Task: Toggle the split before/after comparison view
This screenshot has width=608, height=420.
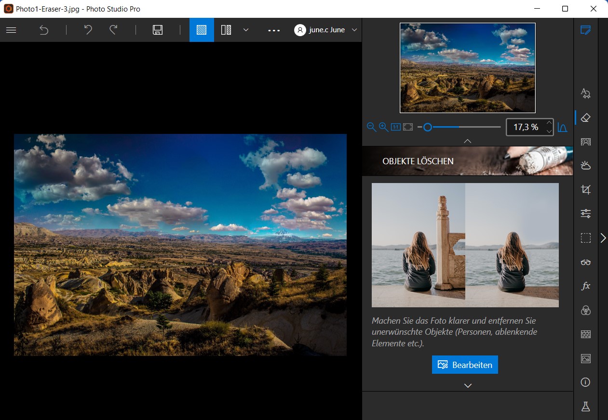Action: click(226, 30)
